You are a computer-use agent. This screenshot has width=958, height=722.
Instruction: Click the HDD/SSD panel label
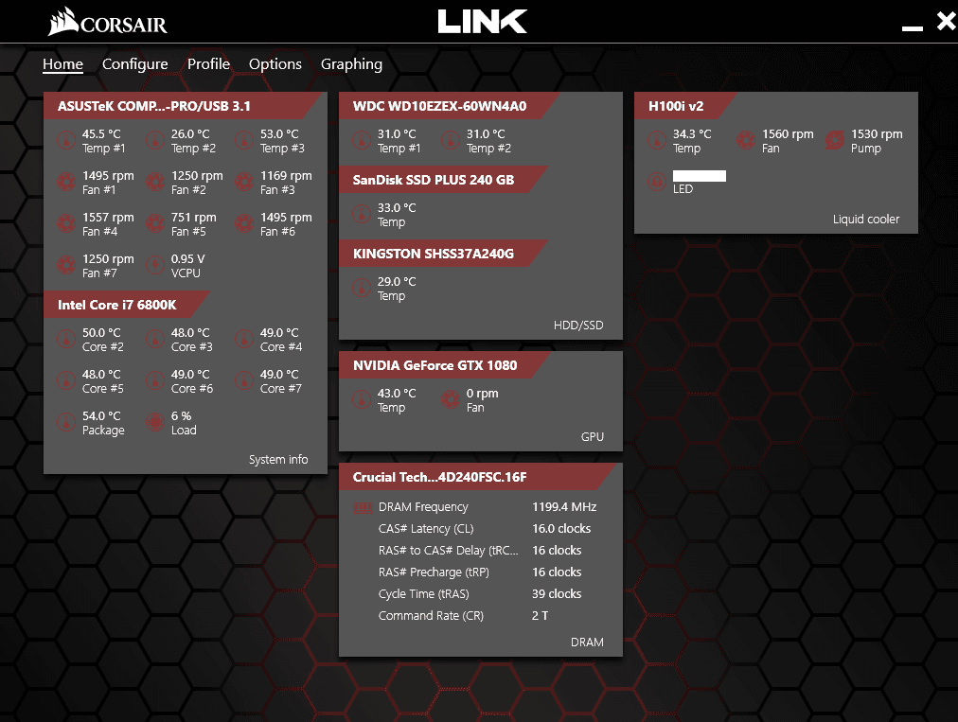coord(578,325)
